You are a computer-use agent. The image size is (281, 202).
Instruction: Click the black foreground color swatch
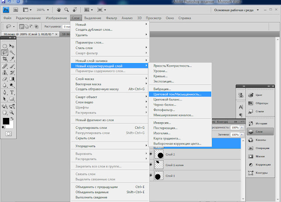point(6,121)
